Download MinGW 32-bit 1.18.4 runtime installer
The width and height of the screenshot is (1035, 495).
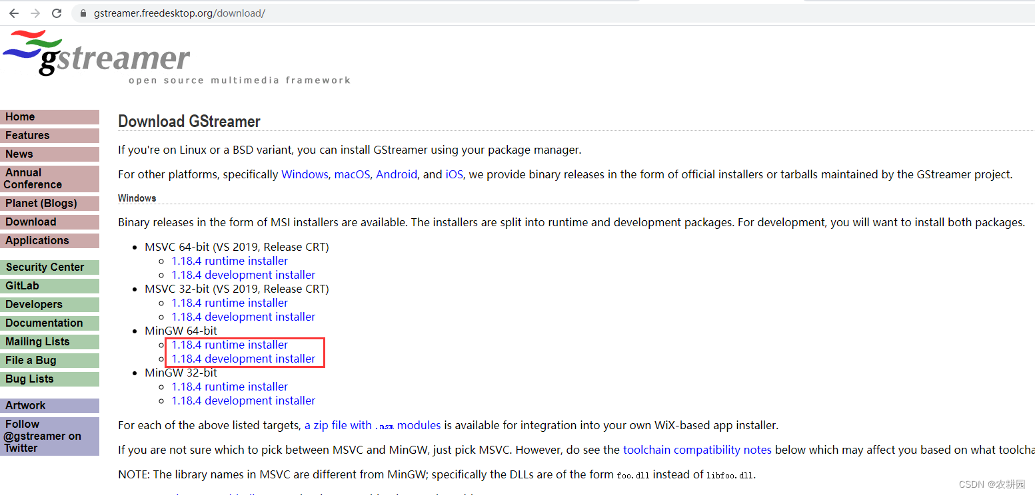(x=230, y=387)
